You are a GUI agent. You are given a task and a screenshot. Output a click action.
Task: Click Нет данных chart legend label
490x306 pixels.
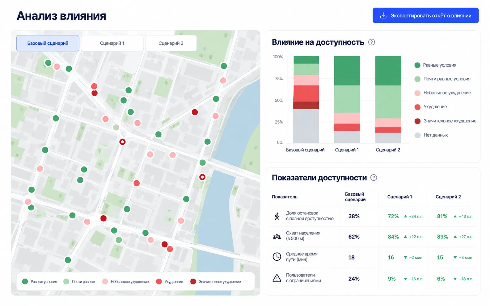(x=436, y=135)
